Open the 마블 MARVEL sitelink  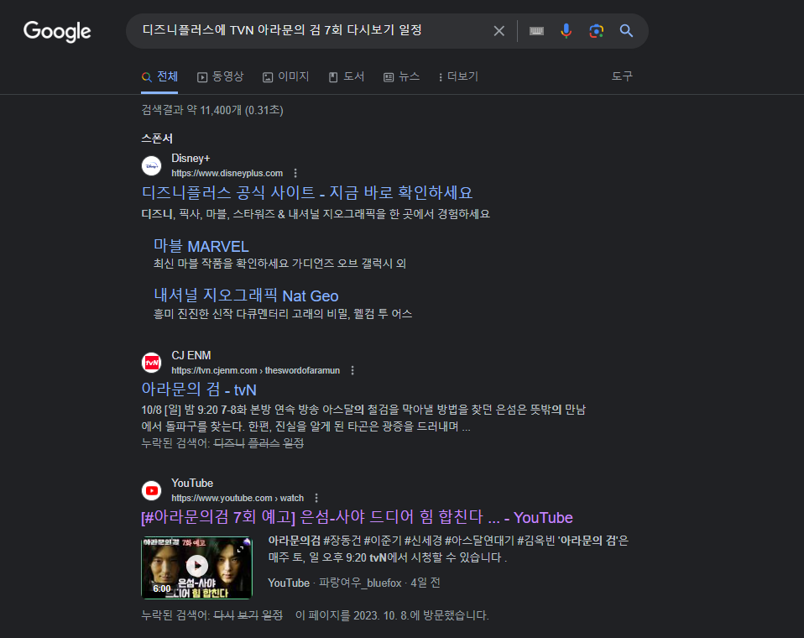(x=201, y=246)
